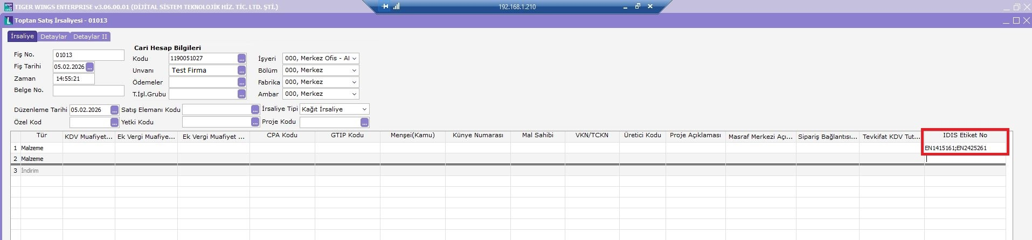The height and width of the screenshot is (240, 1032).
Task: Expand the İşyeri dropdown
Action: 354,59
